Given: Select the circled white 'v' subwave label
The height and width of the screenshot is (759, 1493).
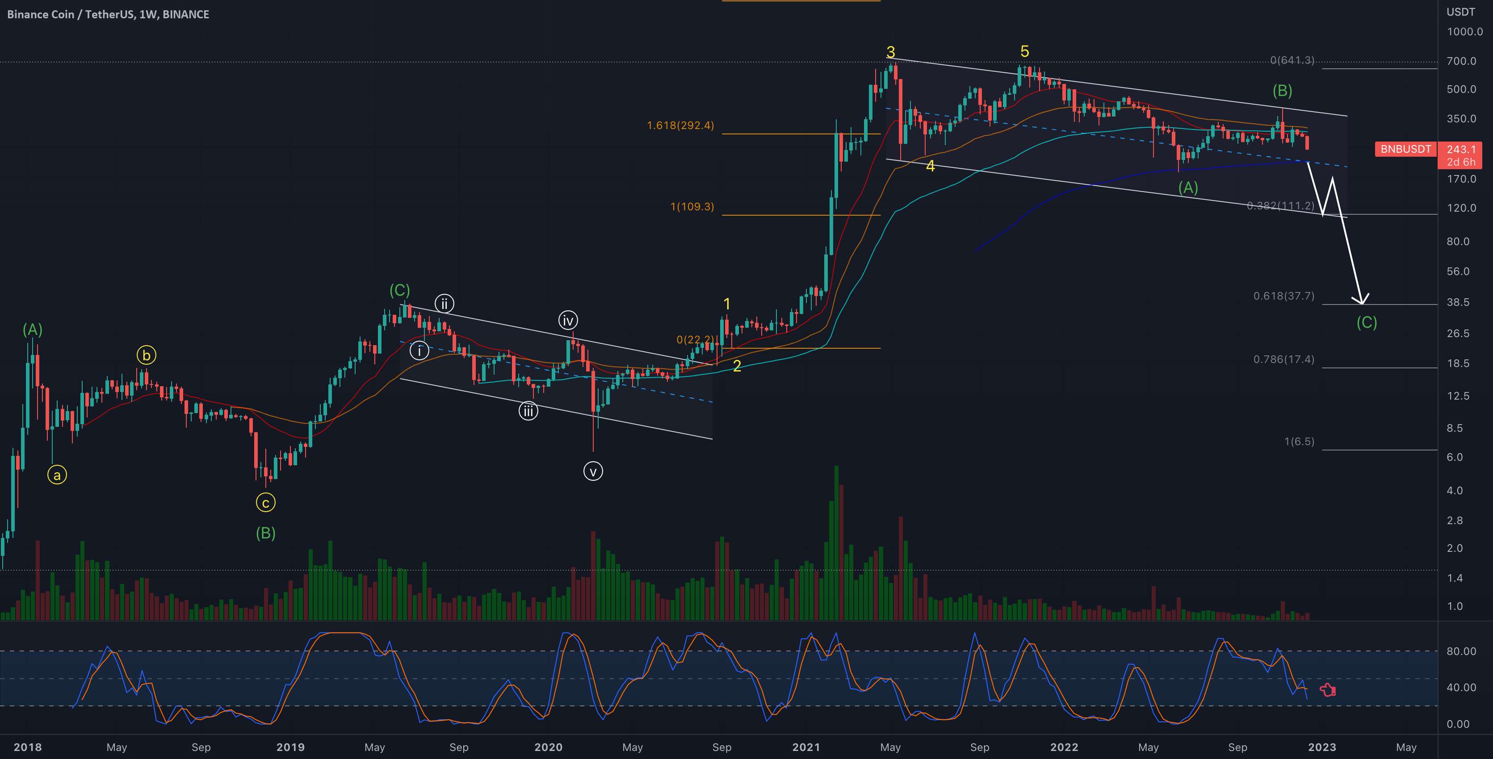Looking at the screenshot, I should pyautogui.click(x=593, y=471).
